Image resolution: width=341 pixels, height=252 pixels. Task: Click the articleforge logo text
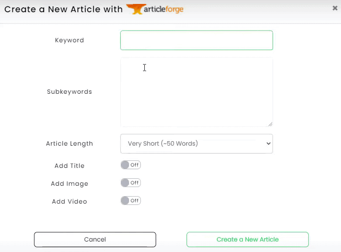click(164, 9)
